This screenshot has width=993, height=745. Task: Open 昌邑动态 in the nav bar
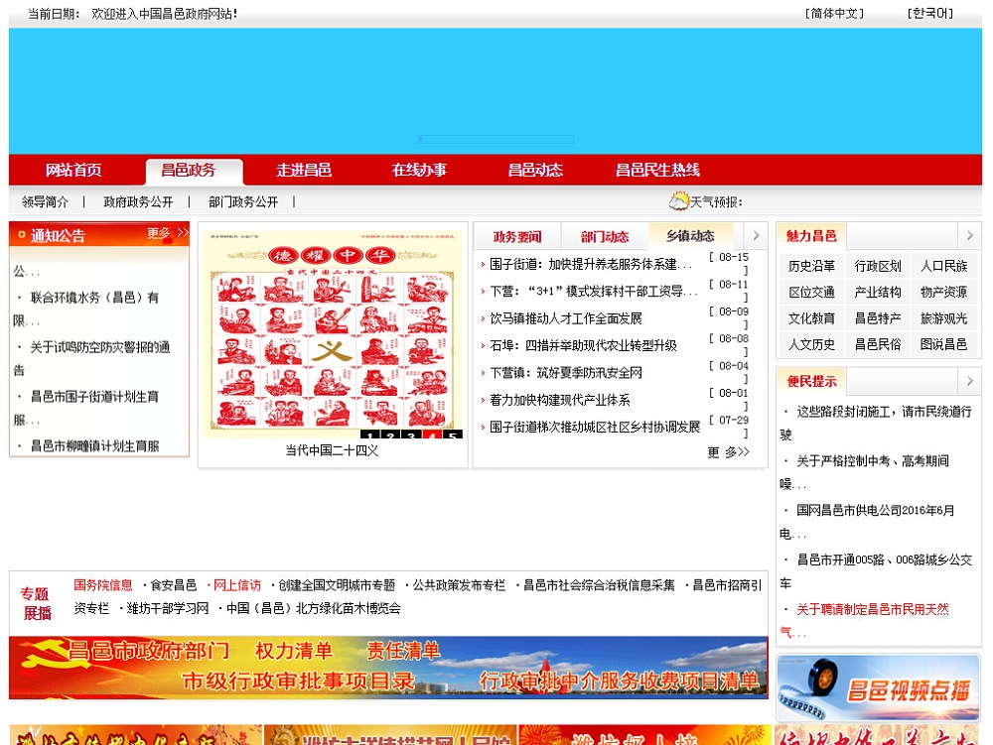tap(535, 170)
